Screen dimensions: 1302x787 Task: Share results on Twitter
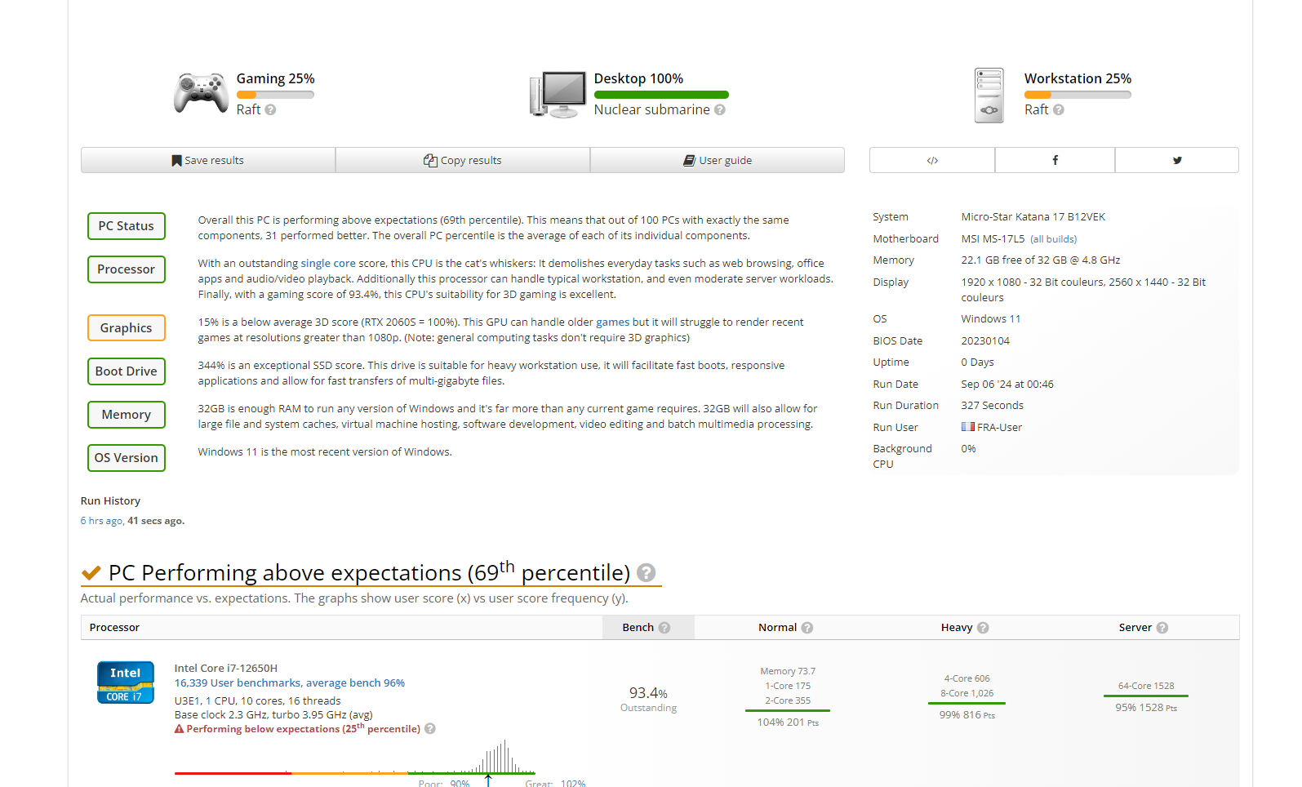click(x=1177, y=160)
